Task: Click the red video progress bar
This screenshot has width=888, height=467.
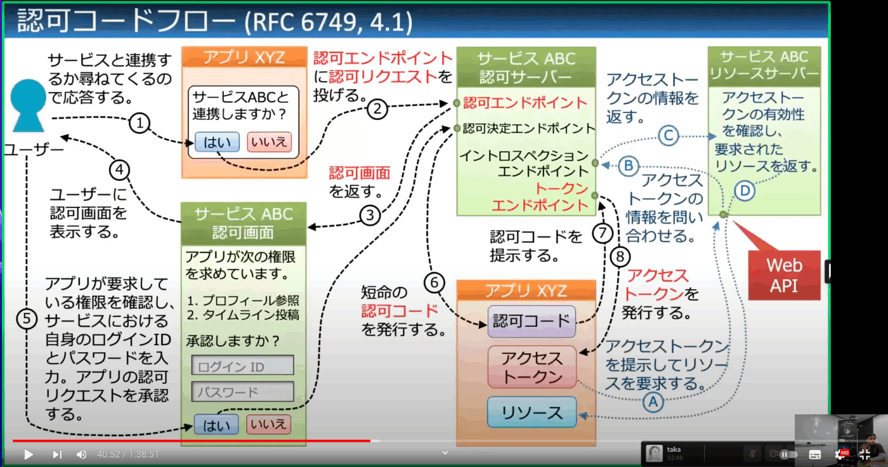Action: (191, 440)
